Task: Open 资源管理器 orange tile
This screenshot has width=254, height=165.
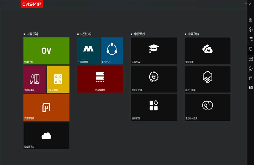Action: 46,107
